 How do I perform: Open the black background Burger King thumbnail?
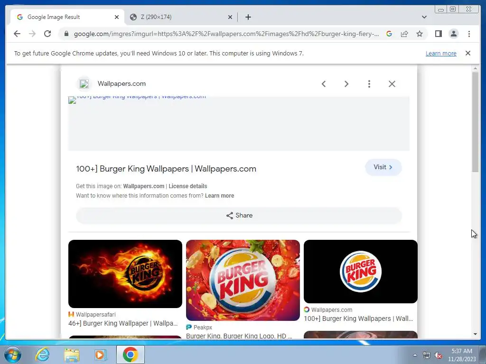(361, 272)
